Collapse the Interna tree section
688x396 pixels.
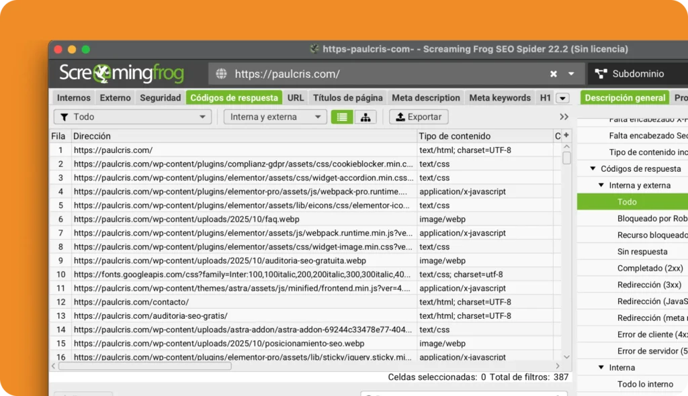click(601, 368)
